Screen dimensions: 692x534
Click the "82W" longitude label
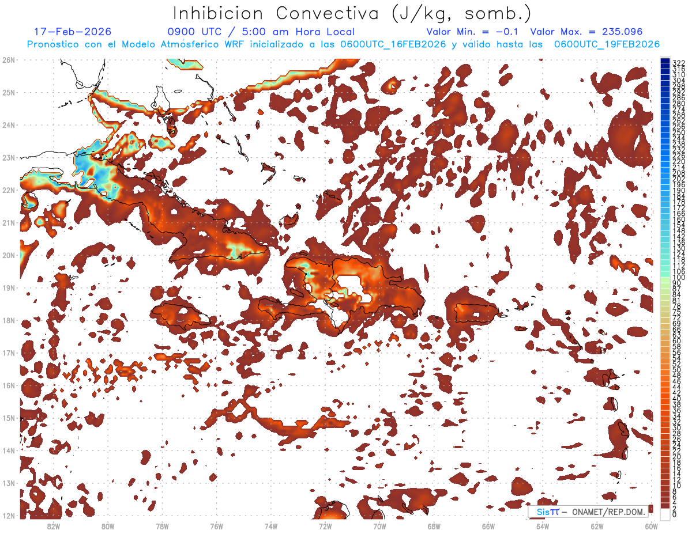[x=53, y=526]
